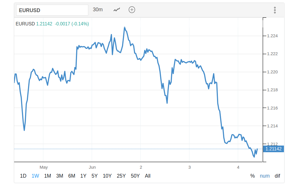The height and width of the screenshot is (186, 288).
Task: Click the add comparison plus icon
Action: [x=132, y=10]
